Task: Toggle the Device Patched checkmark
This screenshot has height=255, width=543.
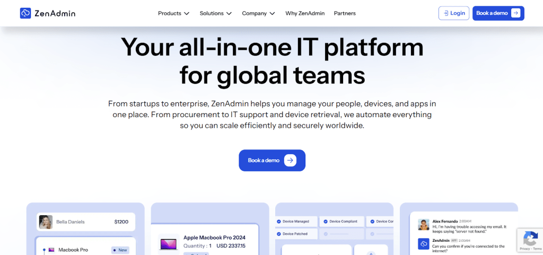Action: (279, 233)
